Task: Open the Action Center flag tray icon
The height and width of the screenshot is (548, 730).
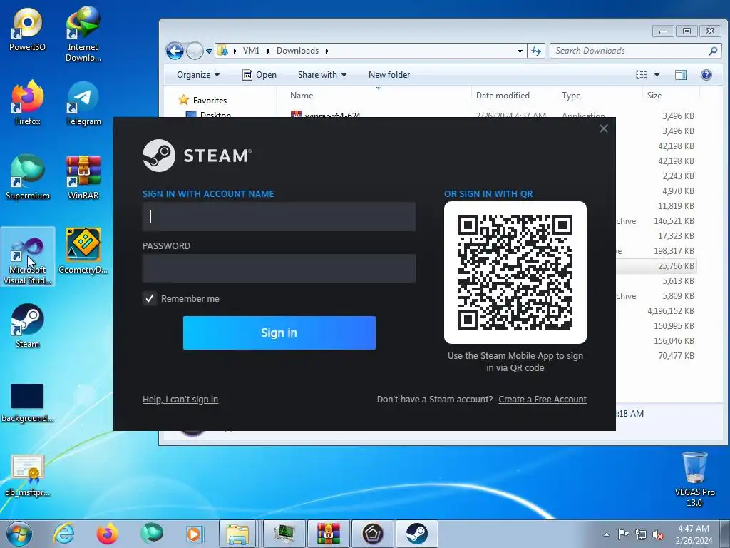Action: pyautogui.click(x=623, y=534)
